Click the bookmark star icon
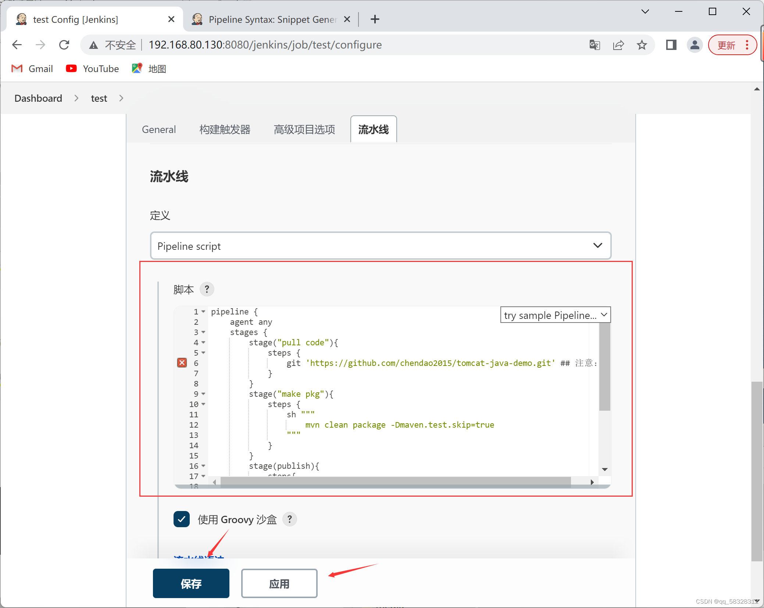 point(642,45)
